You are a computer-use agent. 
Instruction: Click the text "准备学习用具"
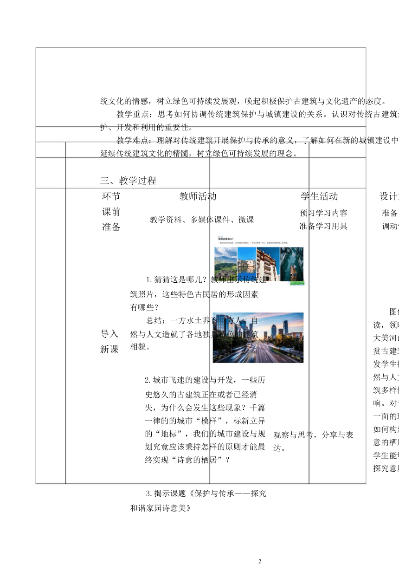(x=323, y=226)
